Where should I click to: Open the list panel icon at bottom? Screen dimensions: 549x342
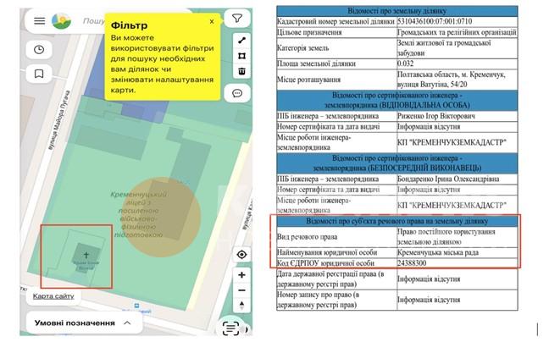pos(230,327)
